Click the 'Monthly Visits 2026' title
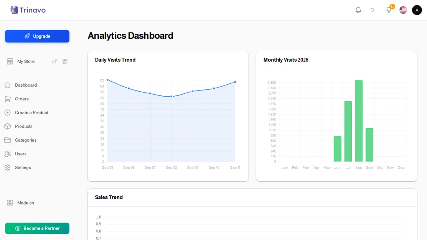 point(286,60)
